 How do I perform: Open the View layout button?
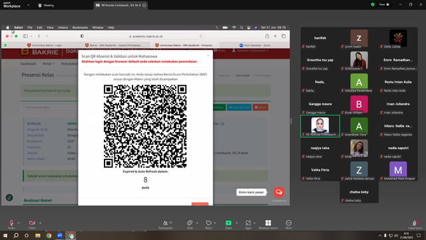pyautogui.click(x=385, y=5)
